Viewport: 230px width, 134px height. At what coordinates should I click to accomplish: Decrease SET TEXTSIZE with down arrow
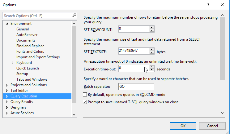coord(152,52)
